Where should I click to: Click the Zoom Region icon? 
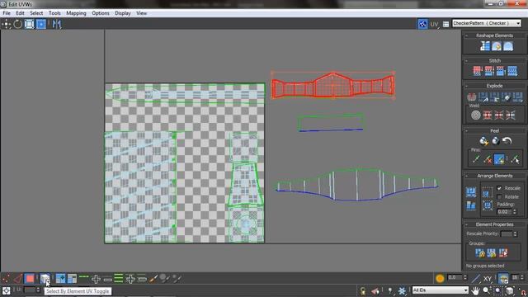[498, 290]
